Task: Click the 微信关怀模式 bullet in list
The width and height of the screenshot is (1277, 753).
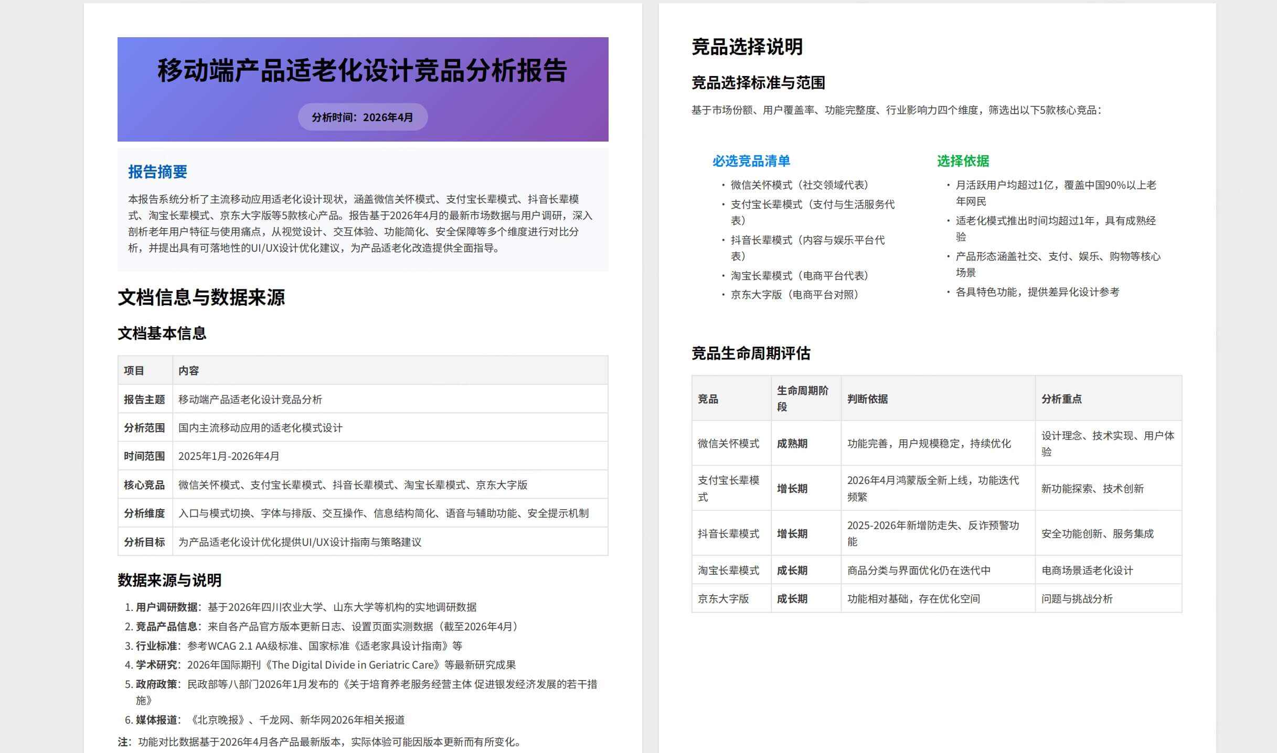Action: pyautogui.click(x=800, y=185)
